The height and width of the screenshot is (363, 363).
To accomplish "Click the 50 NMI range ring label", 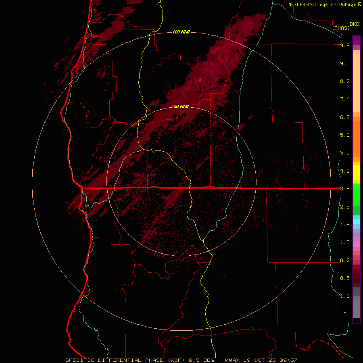I will click(x=181, y=106).
